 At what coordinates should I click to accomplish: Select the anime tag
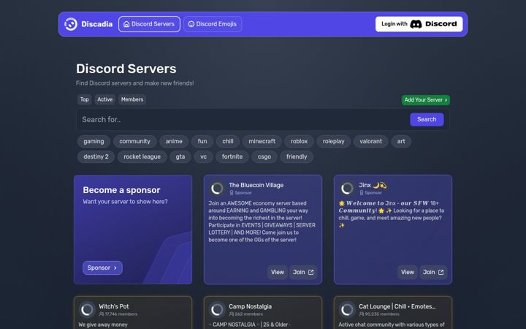tap(174, 141)
